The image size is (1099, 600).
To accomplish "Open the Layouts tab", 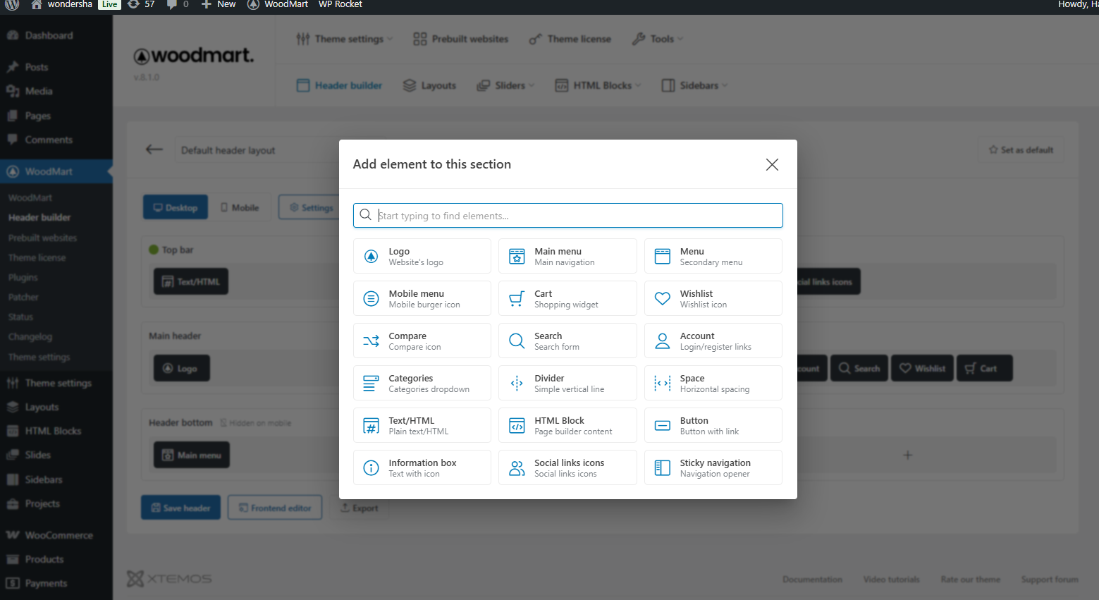I will (429, 85).
